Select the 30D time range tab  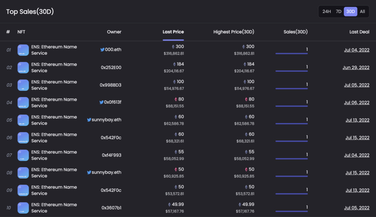click(x=351, y=11)
